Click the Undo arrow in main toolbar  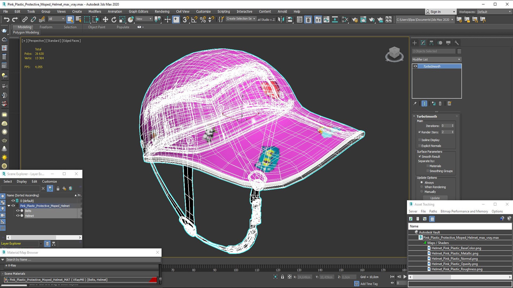[x=6, y=19]
